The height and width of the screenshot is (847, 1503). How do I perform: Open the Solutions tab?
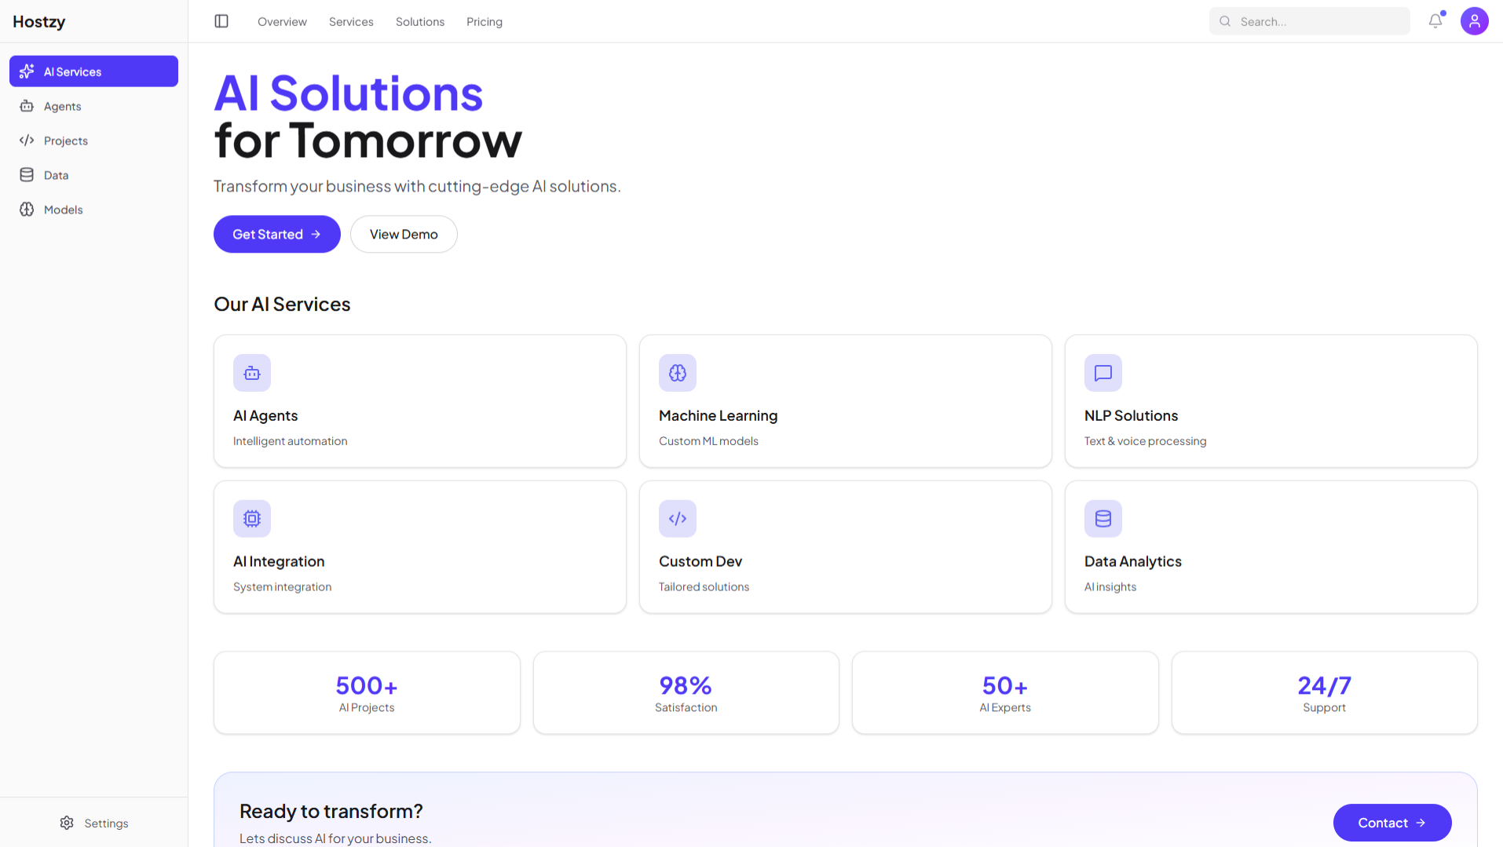coord(420,21)
